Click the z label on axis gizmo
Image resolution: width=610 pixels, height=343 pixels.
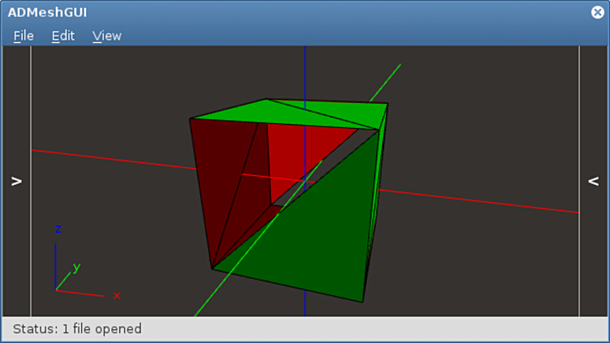coord(58,229)
